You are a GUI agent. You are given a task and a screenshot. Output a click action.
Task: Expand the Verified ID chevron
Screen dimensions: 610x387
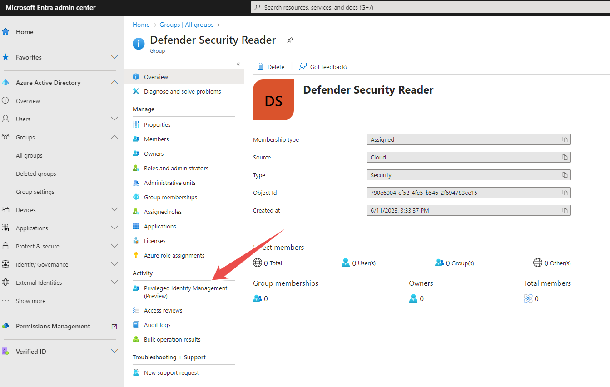114,352
